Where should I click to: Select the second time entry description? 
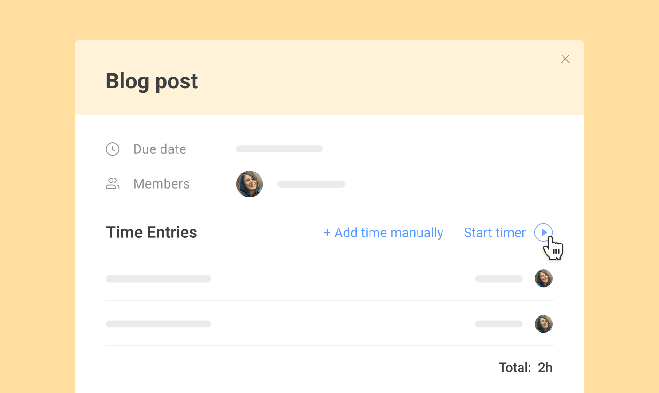pos(158,324)
